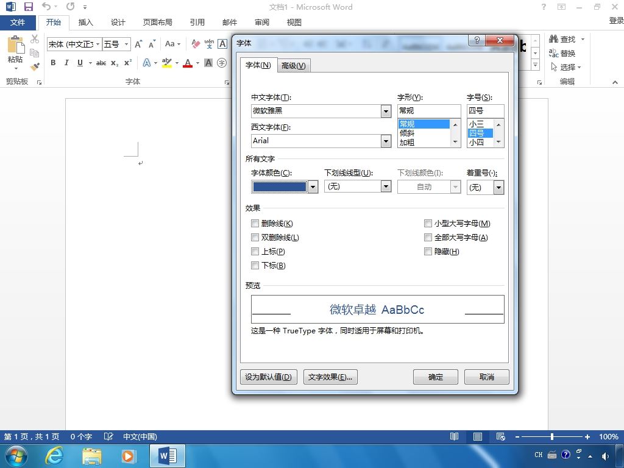
Task: Adjust the zoom slider handle
Action: pos(552,436)
